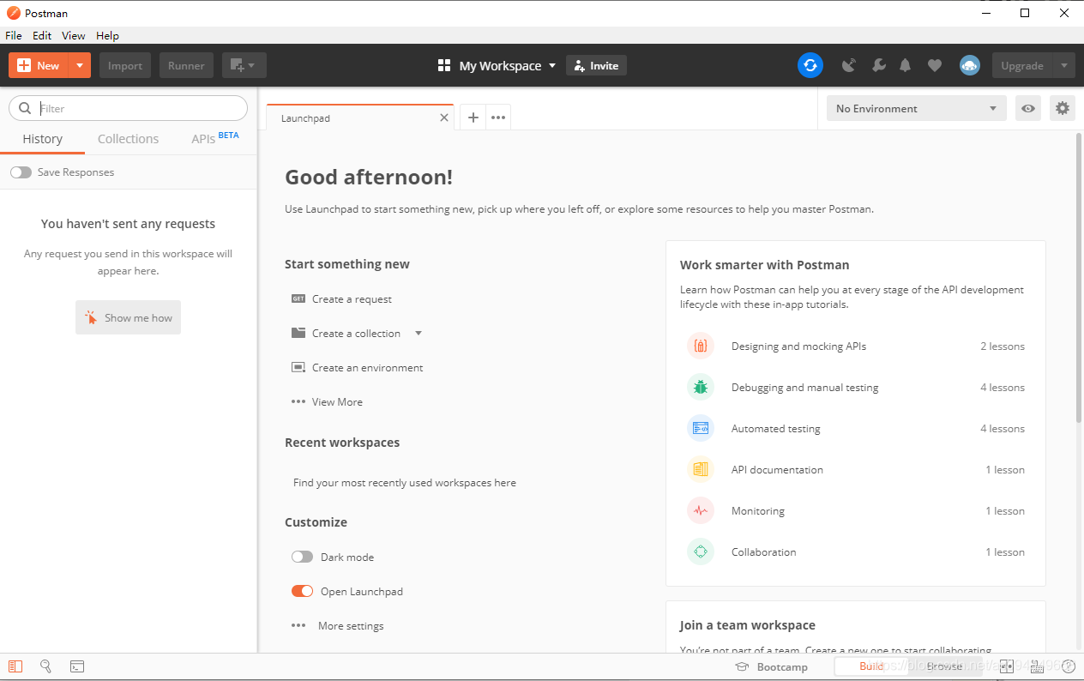Click the green Collaboration icon

point(701,551)
